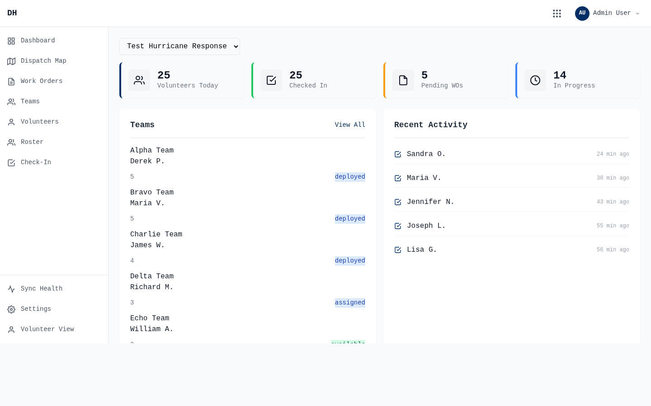
Task: Select Roster in the sidebar
Action: tap(32, 142)
